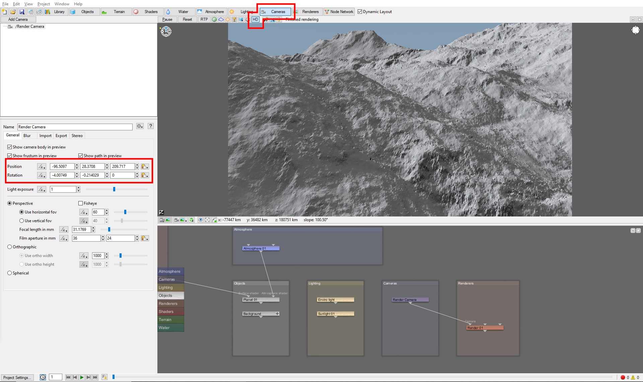
Task: Open the File menu
Action: [x=5, y=4]
